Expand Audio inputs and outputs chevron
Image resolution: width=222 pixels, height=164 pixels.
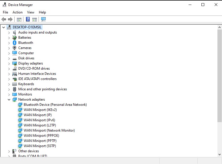coord(9,33)
